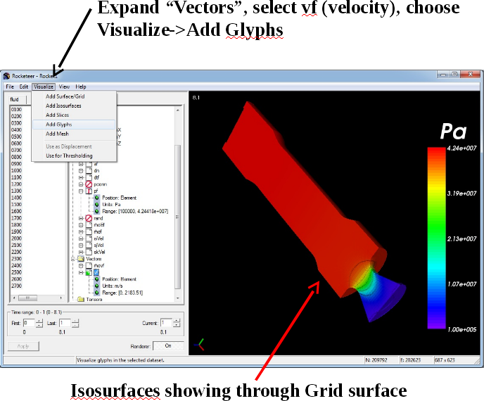Click the document icon beside dtf
484x401 pixels.
point(89,177)
